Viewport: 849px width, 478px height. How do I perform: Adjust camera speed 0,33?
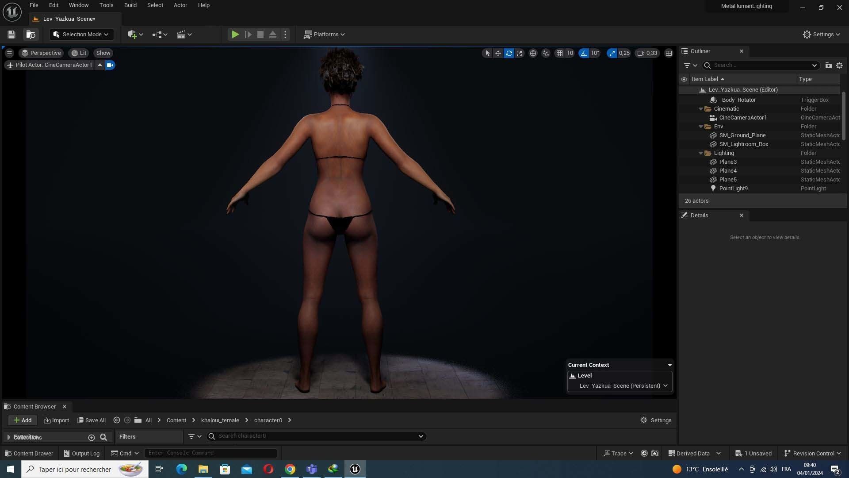click(x=647, y=53)
